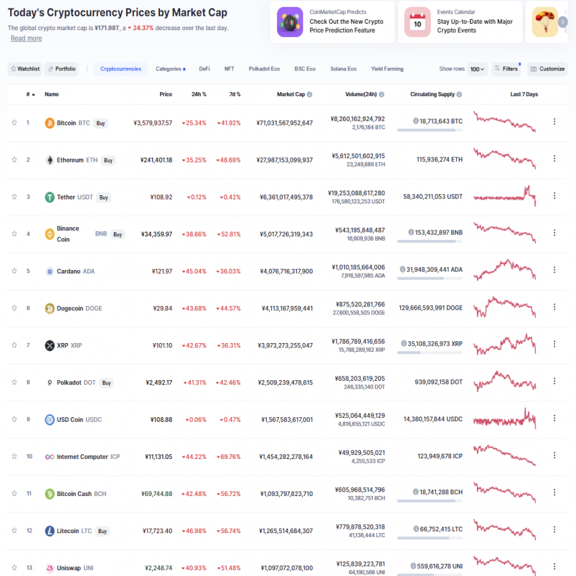
Task: Open the Filters panel
Action: [506, 68]
